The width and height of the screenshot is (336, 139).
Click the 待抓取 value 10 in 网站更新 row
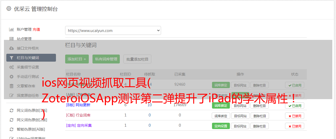pos(149,105)
